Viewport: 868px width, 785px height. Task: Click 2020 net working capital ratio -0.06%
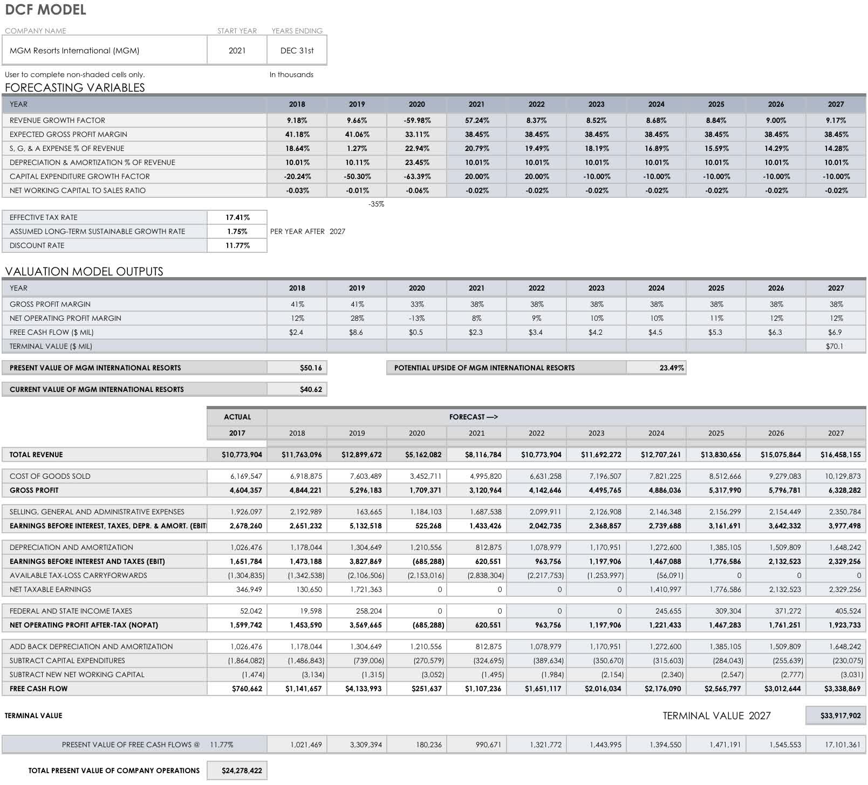pyautogui.click(x=416, y=190)
